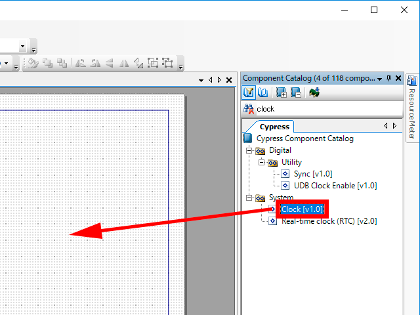This screenshot has width=420, height=315.
Task: Click the open book catalog view icon
Action: (x=262, y=93)
